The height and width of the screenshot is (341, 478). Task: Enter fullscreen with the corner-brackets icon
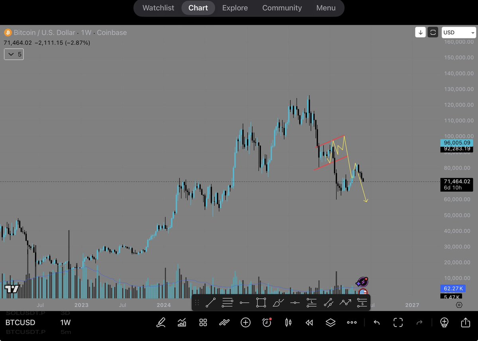click(398, 322)
